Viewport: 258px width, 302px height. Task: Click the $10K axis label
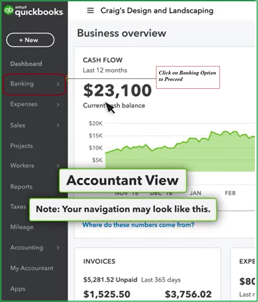click(96, 148)
